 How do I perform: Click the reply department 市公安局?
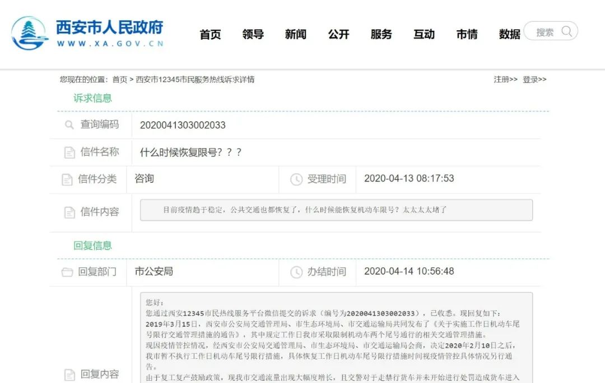[x=154, y=271]
